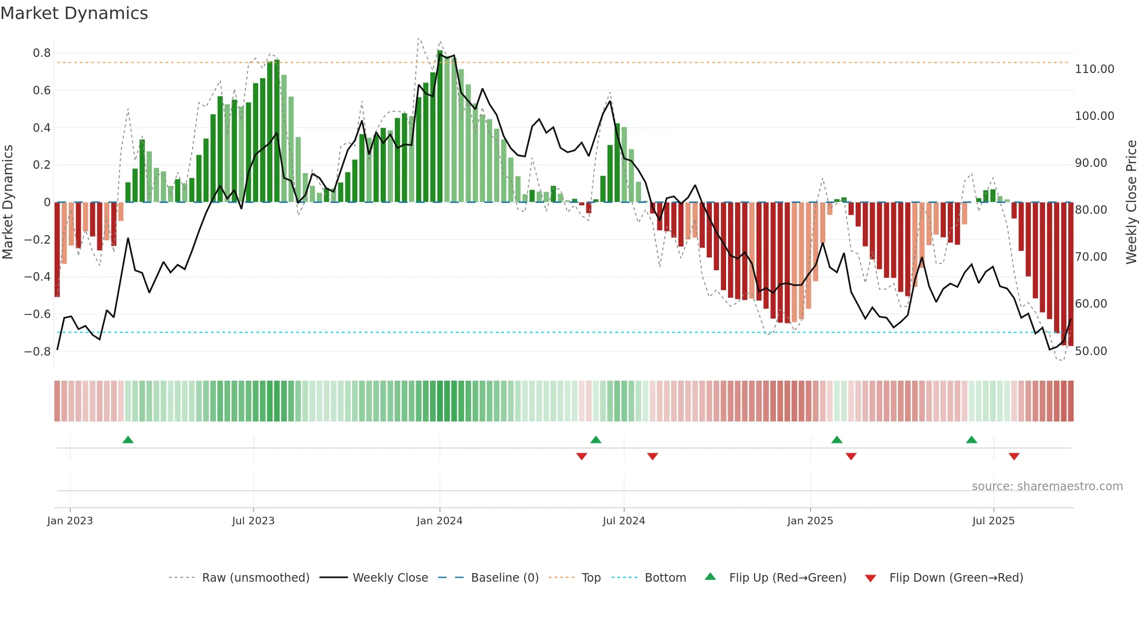Click the Jan 2023 x-axis label

pyautogui.click(x=70, y=521)
